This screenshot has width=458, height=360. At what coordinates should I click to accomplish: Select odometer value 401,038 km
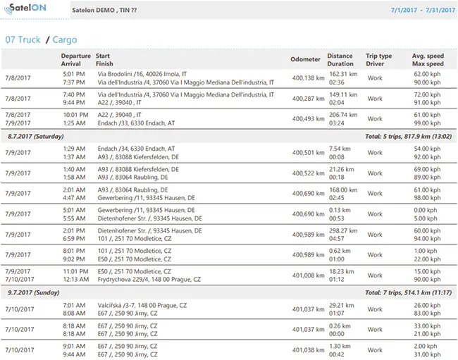[x=308, y=350]
